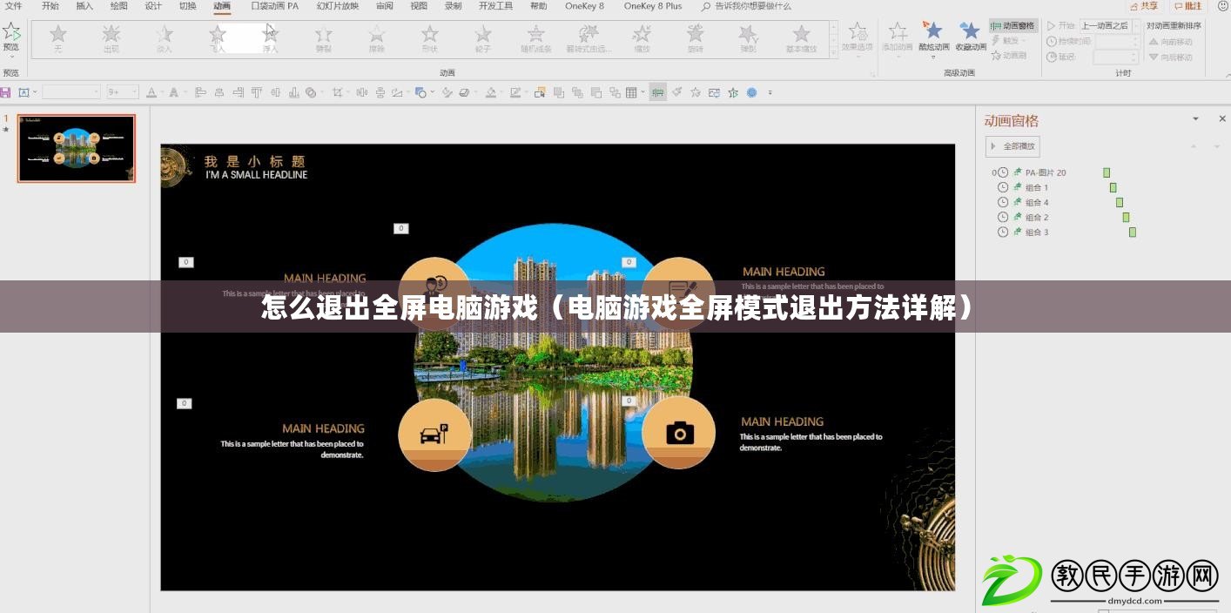
Task: Click the 批注 (Comments) button
Action: [1187, 6]
